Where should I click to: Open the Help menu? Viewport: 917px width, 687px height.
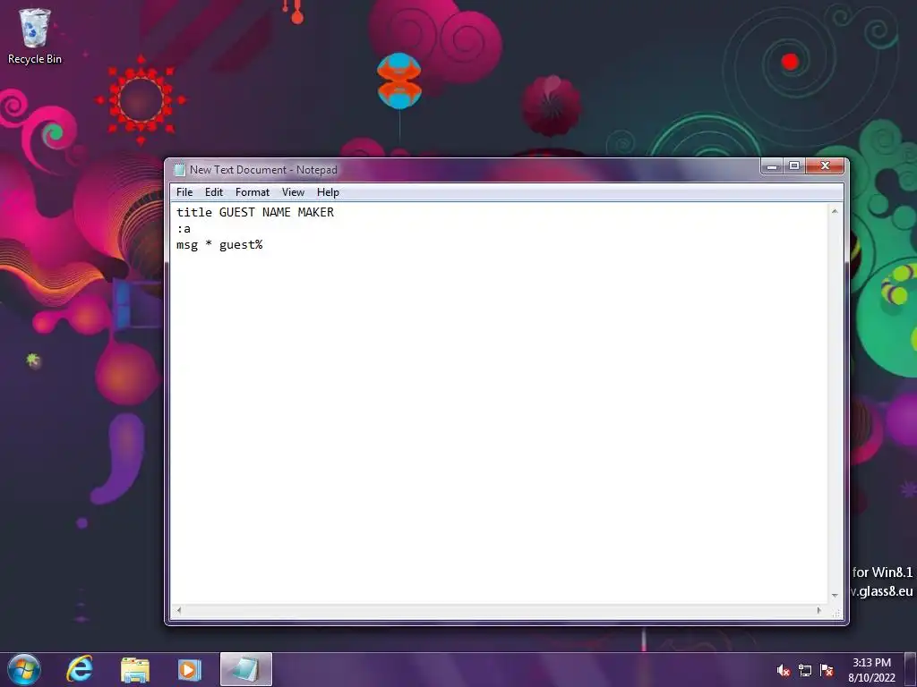328,192
